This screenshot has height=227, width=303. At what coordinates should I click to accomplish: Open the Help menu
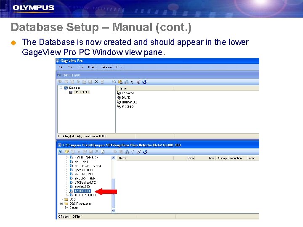[x=119, y=67]
